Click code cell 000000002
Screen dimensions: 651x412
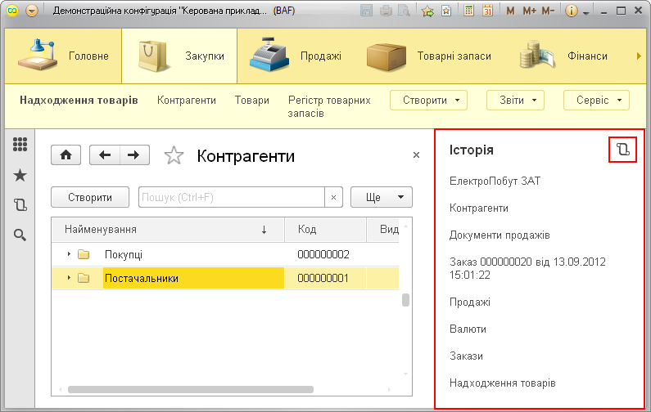click(323, 254)
